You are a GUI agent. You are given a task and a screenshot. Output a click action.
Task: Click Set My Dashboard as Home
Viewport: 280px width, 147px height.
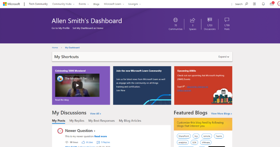(x=88, y=28)
